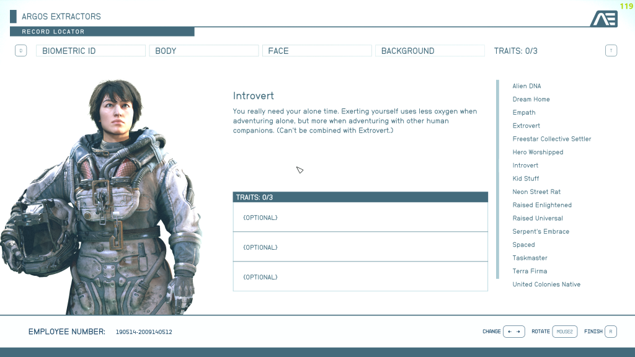Choose the Extrovert trait

pos(526,125)
